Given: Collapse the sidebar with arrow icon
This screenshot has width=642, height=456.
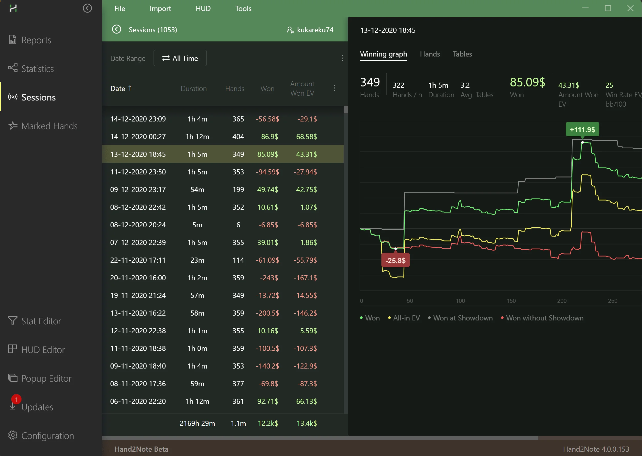Looking at the screenshot, I should 87,8.
